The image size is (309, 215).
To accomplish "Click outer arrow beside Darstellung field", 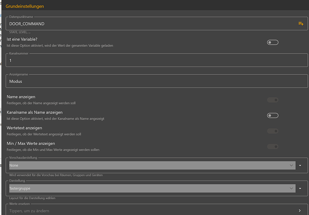I will coord(301,189).
